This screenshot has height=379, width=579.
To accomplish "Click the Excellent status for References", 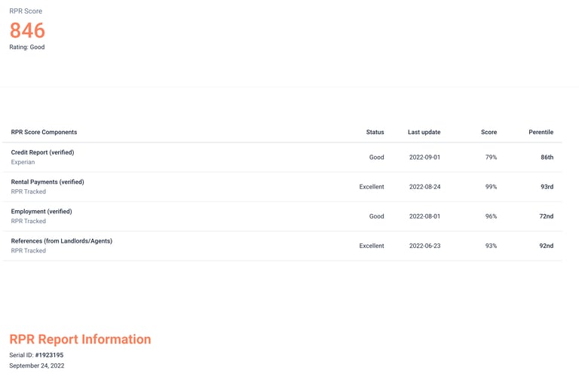I will (x=372, y=246).
